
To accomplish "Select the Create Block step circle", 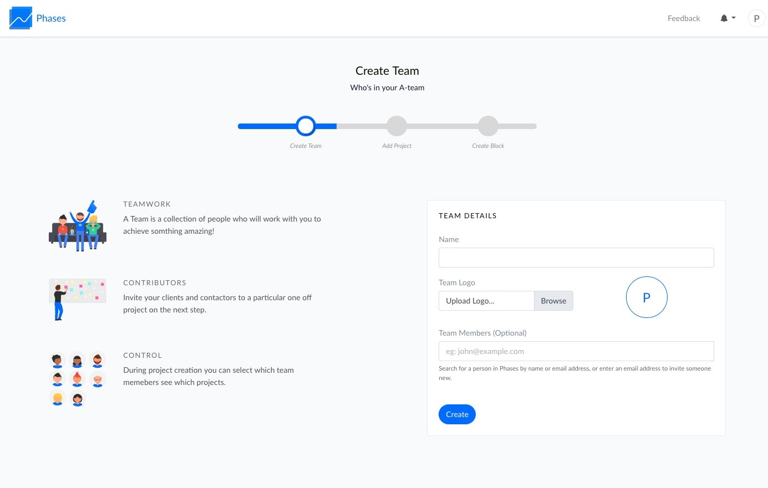I will [488, 126].
